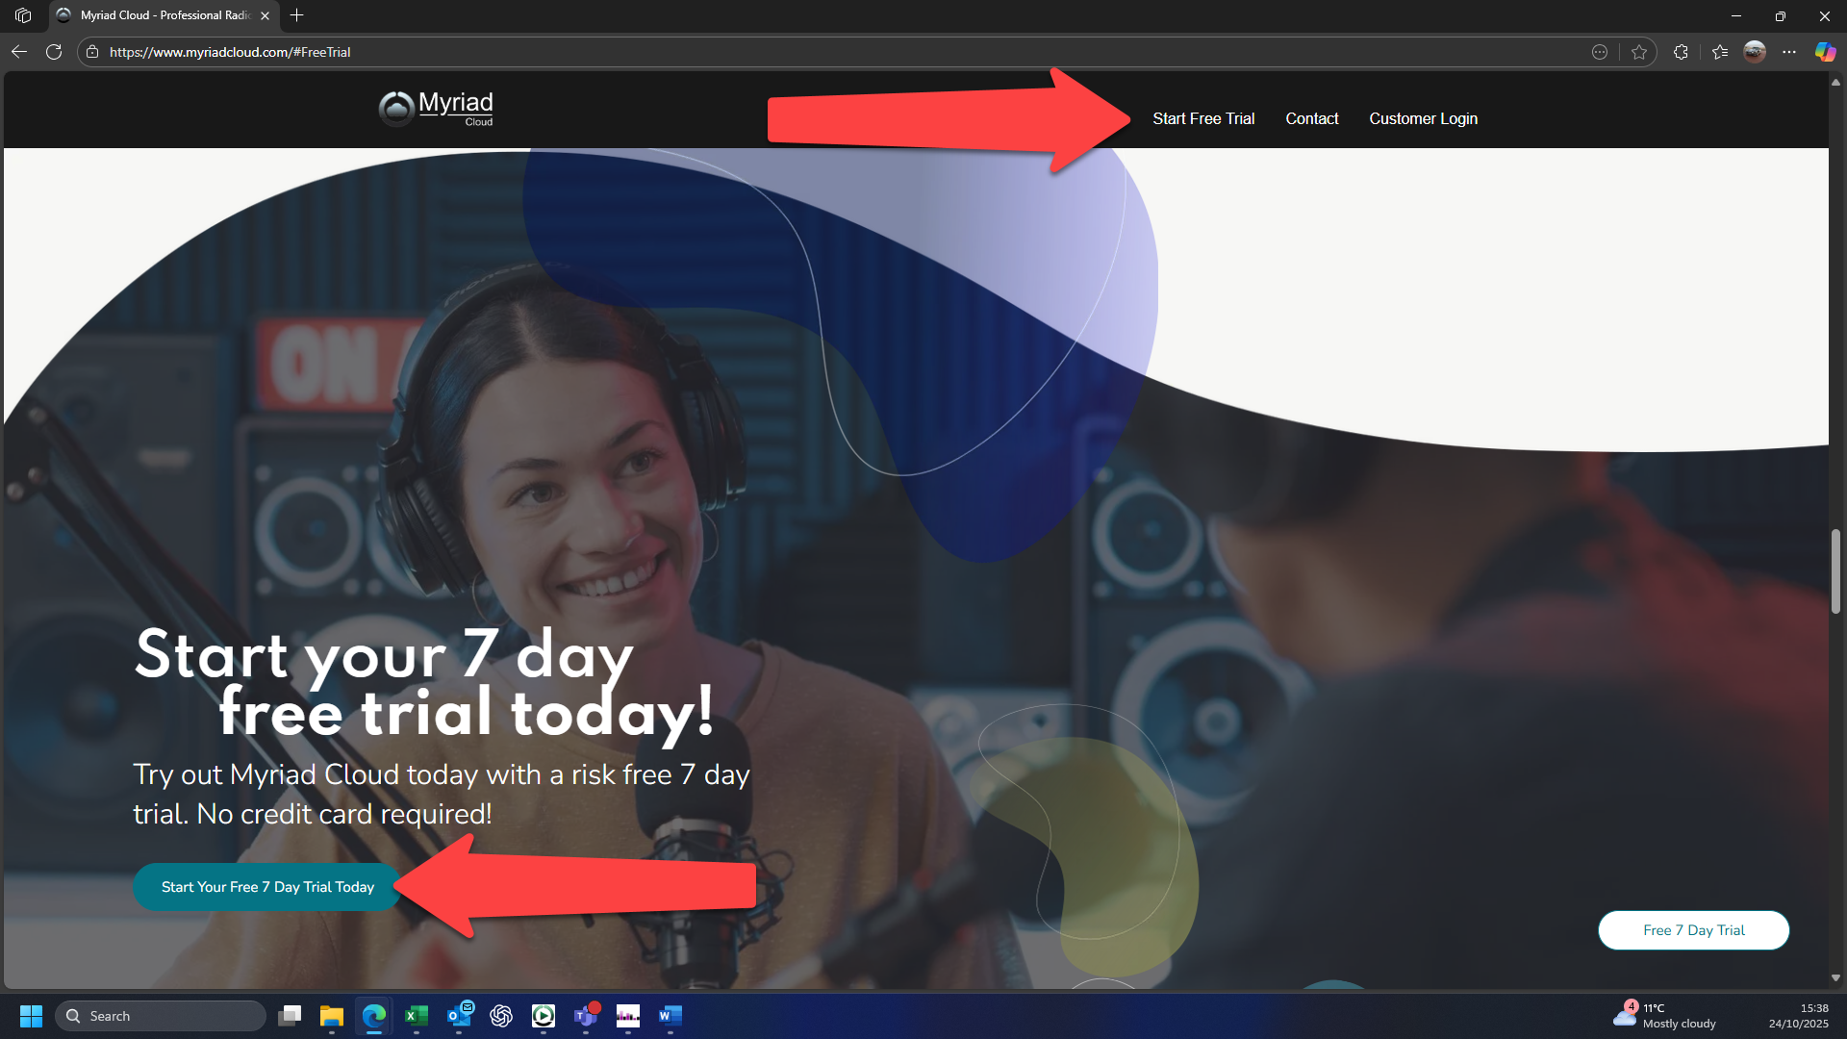1847x1039 pixels.
Task: Open Tab actions menu icon
Action: point(23,15)
